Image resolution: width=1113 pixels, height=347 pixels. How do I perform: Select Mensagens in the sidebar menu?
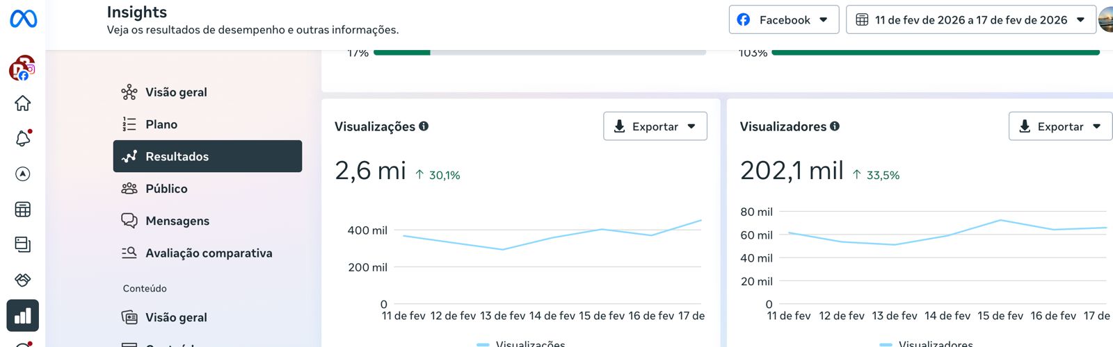pos(177,221)
